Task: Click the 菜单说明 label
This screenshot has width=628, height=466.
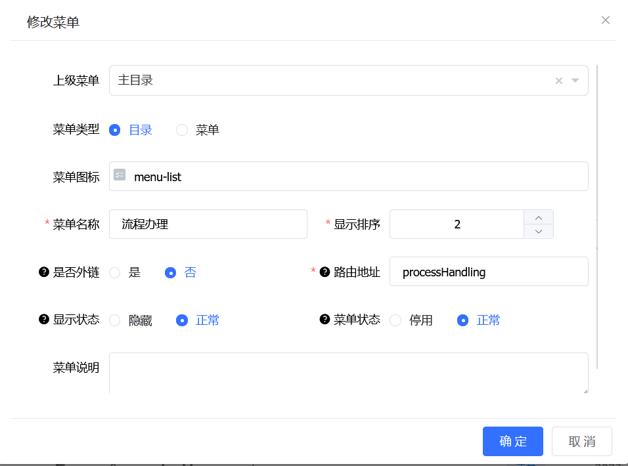Action: click(x=76, y=367)
